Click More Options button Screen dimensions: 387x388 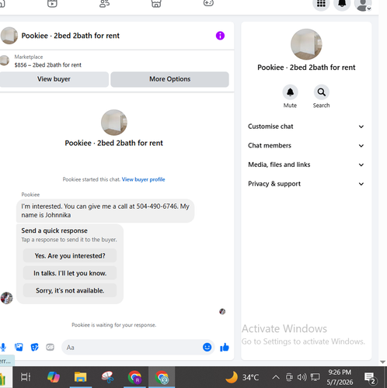[169, 79]
